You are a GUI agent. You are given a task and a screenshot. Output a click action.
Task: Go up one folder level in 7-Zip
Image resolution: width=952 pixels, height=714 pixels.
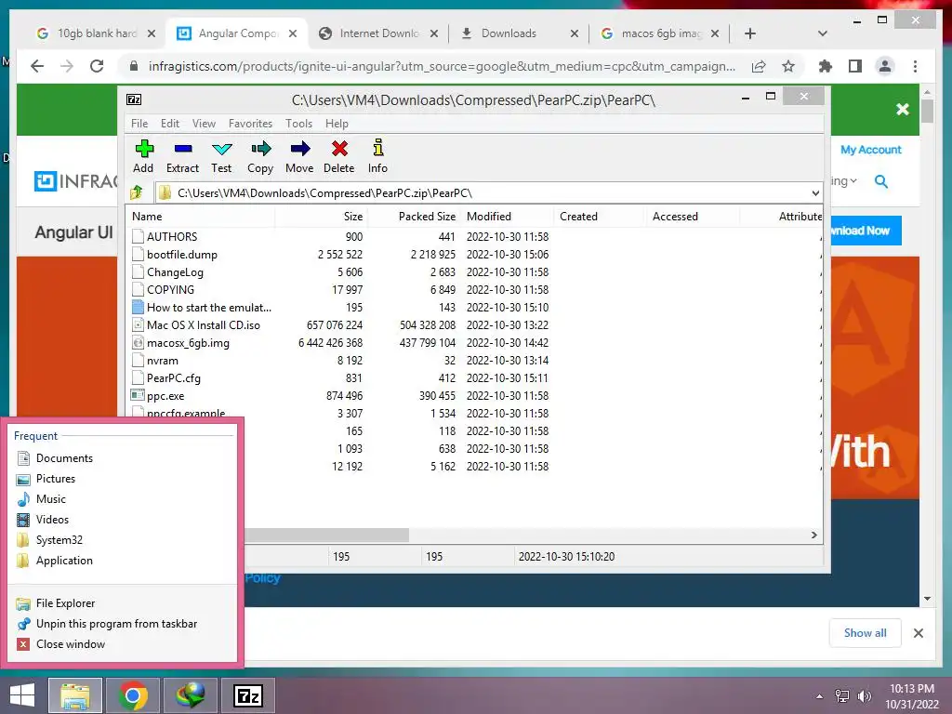pyautogui.click(x=137, y=193)
